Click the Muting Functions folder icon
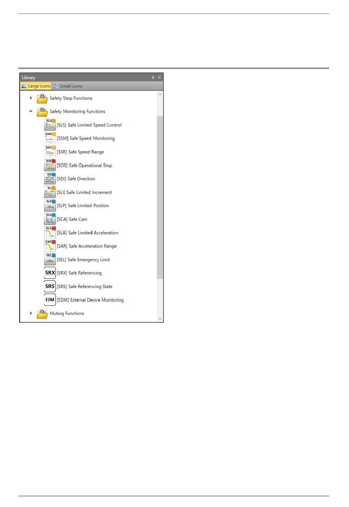The height and width of the screenshot is (507, 349). [x=42, y=313]
